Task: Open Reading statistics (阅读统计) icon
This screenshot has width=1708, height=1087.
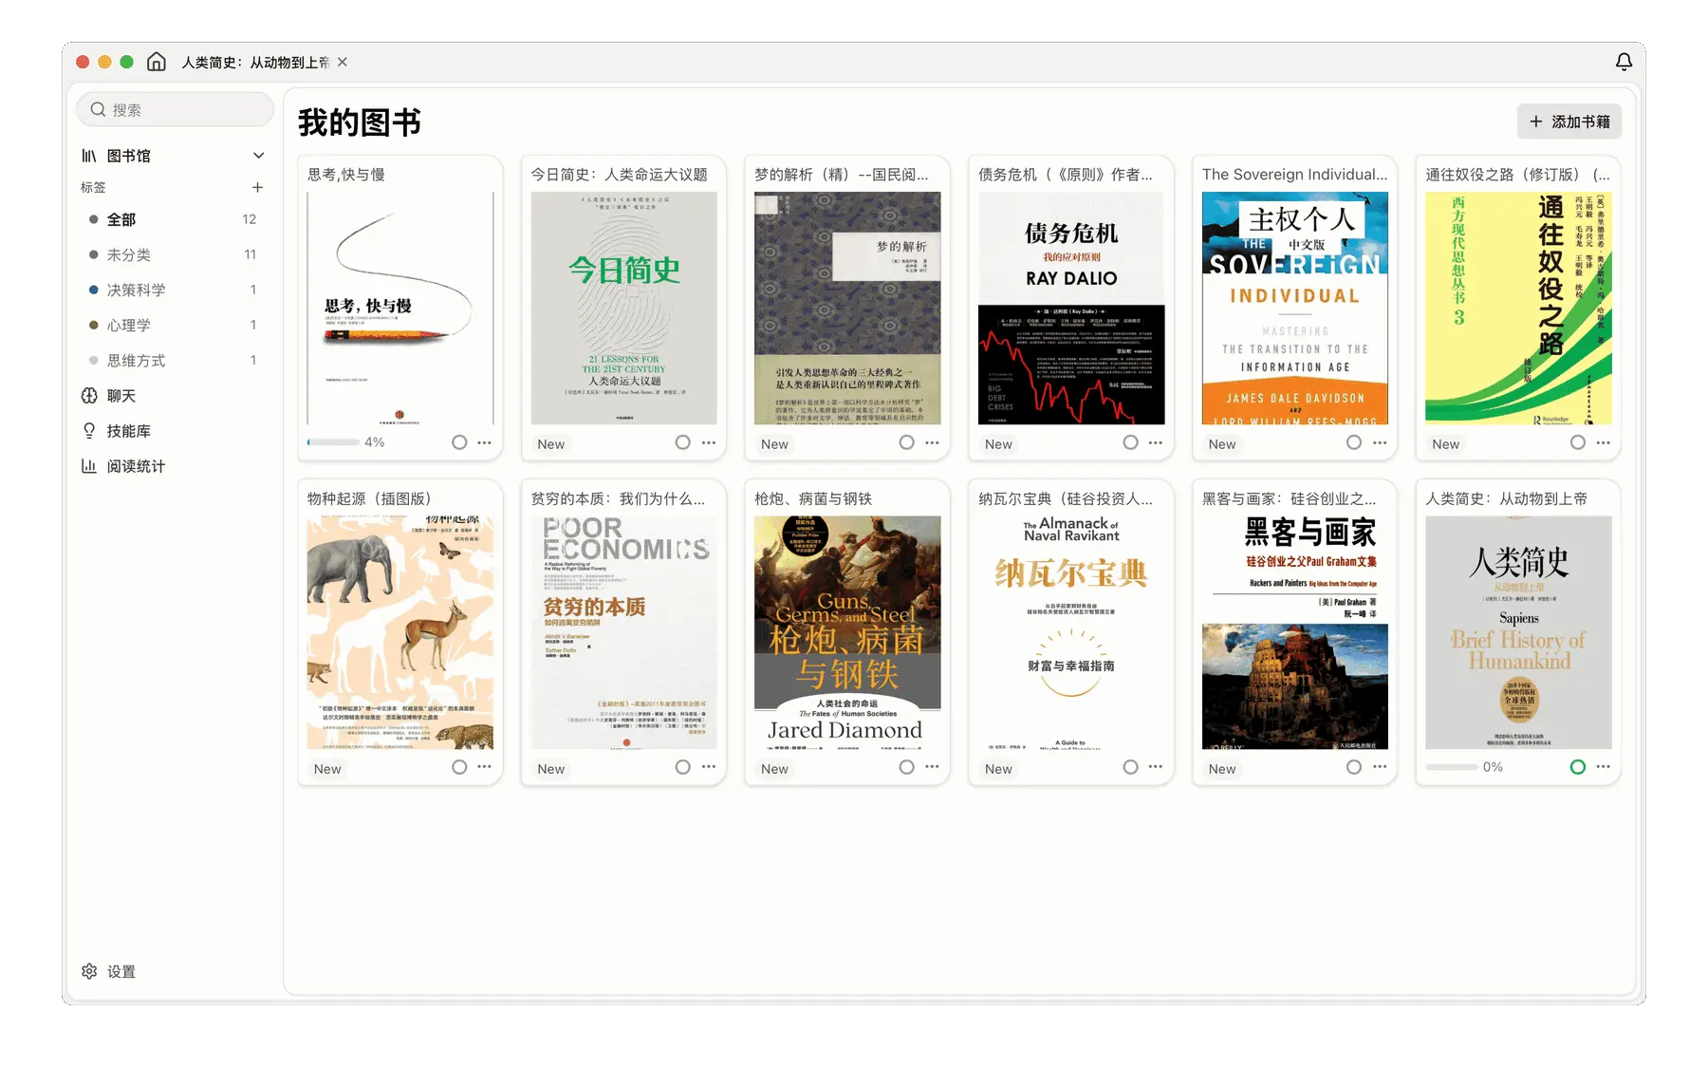Action: coord(89,466)
